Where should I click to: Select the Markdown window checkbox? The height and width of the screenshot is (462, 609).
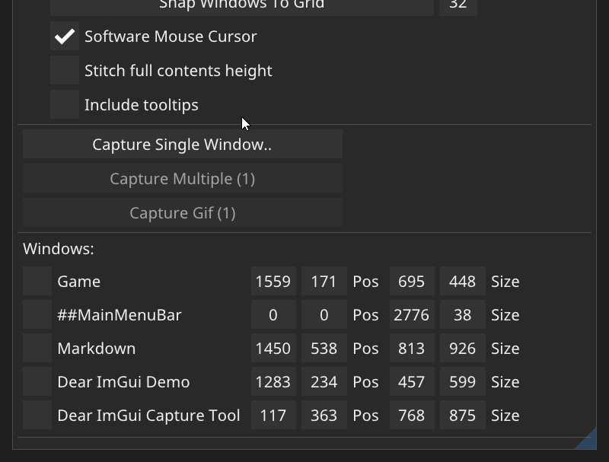(37, 348)
